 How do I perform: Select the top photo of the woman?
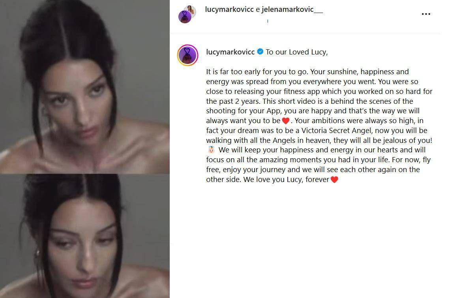[85, 86]
